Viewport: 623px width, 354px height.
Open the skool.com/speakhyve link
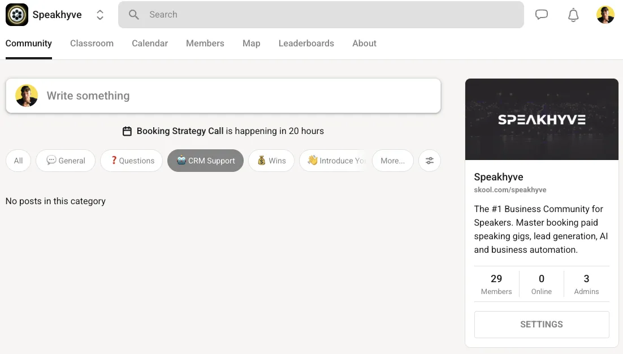[x=510, y=190]
